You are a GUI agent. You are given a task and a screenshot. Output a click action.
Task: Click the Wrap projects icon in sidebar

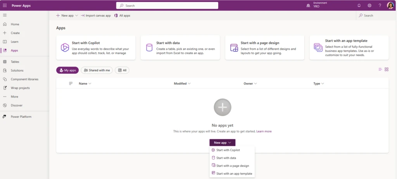pyautogui.click(x=5, y=88)
